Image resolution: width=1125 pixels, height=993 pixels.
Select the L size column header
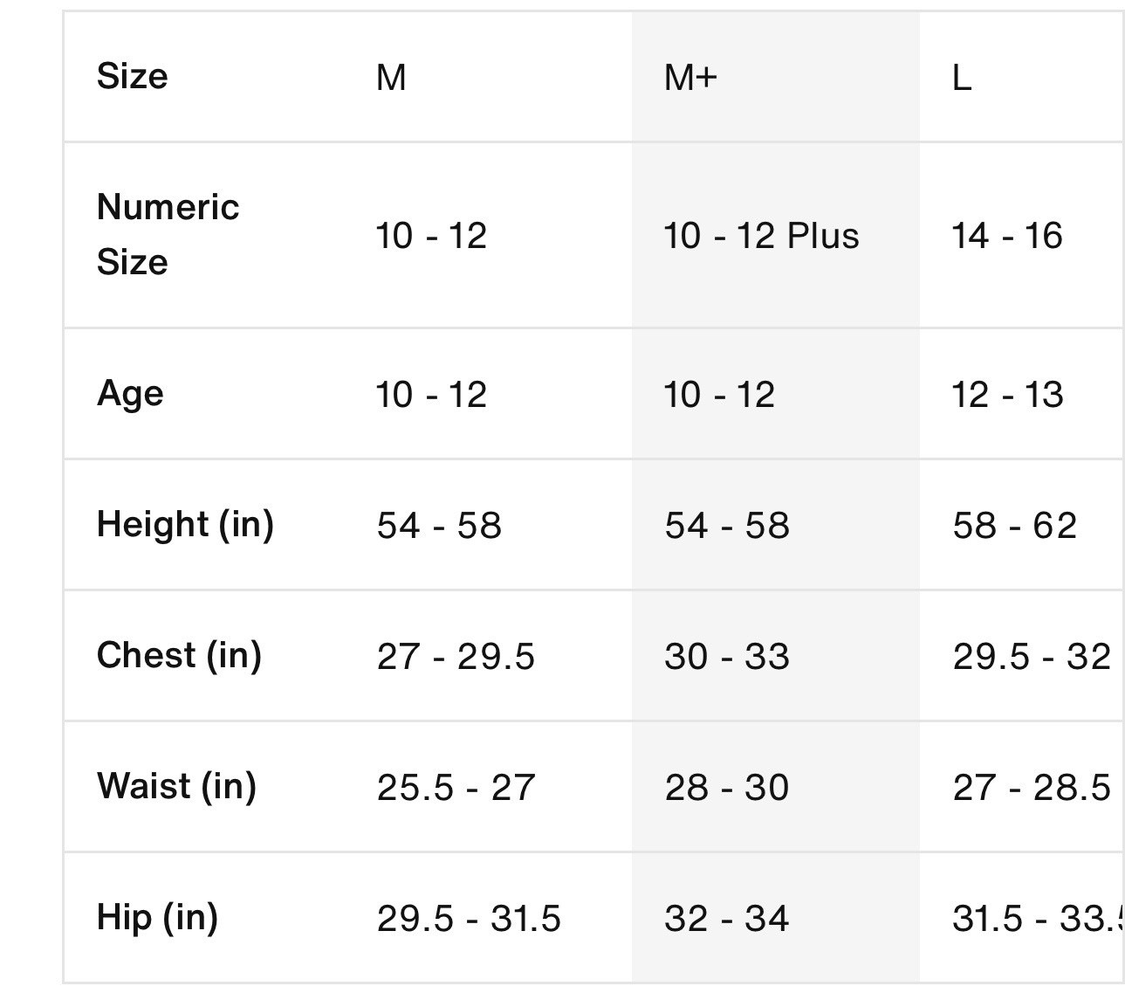point(961,78)
